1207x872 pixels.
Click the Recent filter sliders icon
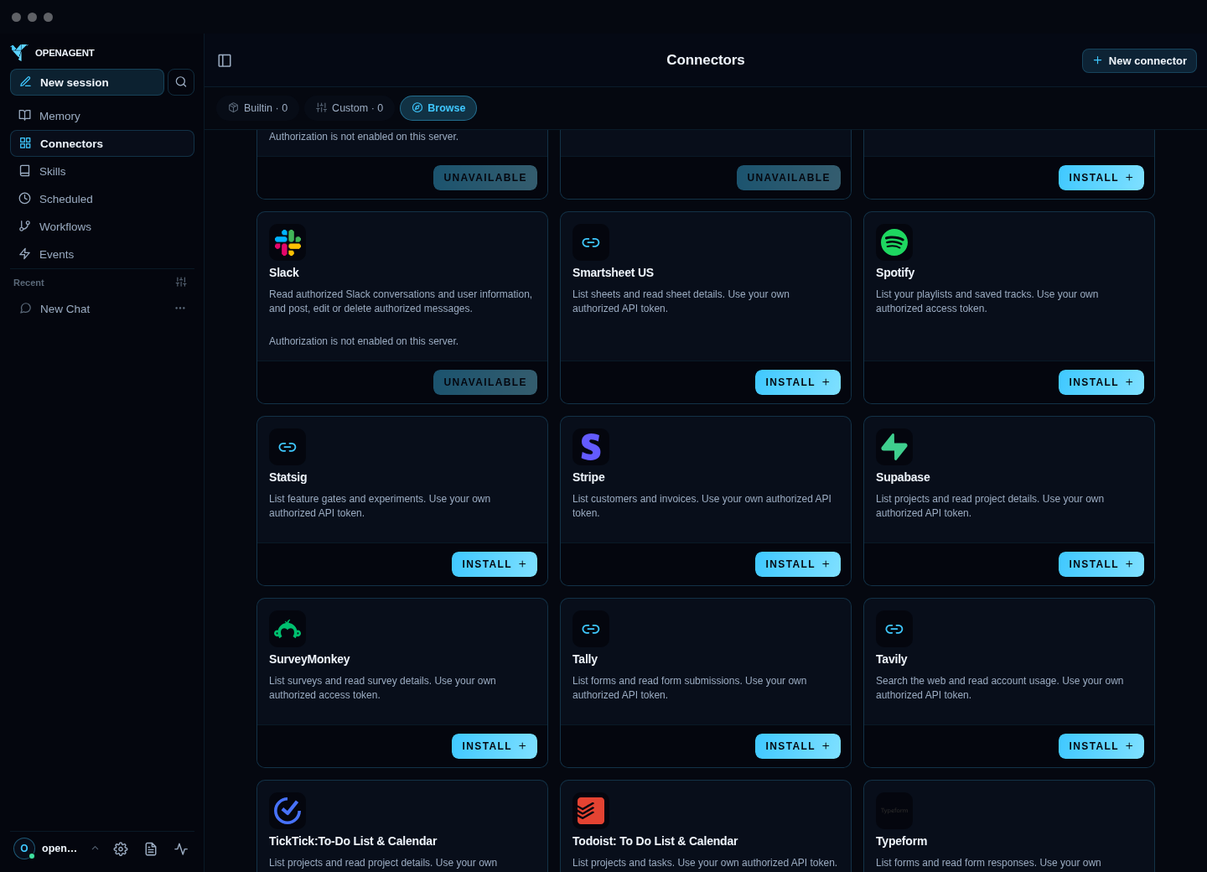[181, 282]
